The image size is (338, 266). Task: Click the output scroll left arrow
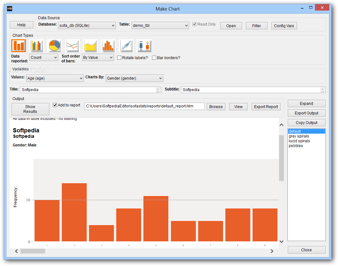click(16, 251)
